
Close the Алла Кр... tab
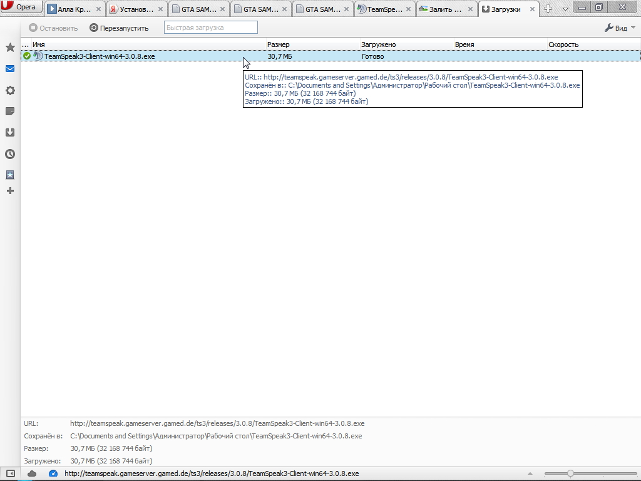pos(98,9)
